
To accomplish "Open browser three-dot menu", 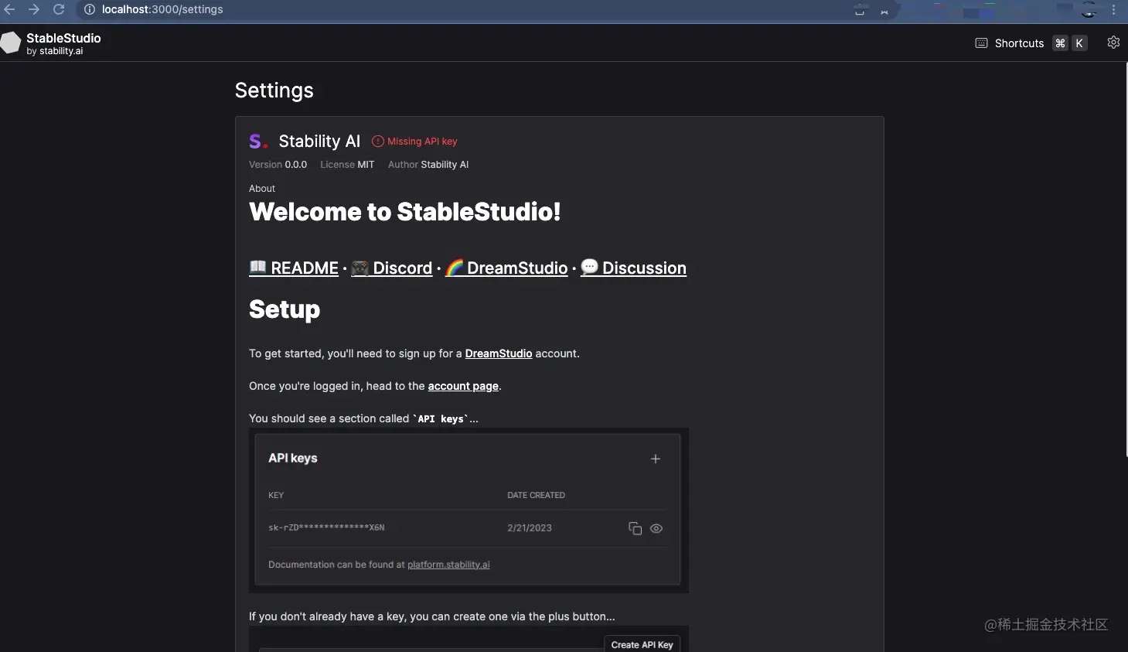I will 1114,10.
